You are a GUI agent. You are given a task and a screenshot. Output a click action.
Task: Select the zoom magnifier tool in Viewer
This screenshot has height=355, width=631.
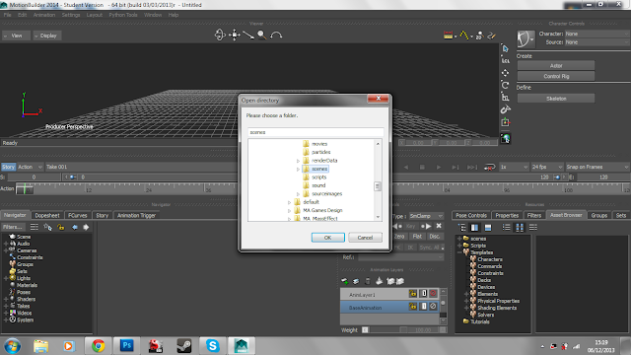pyautogui.click(x=261, y=35)
